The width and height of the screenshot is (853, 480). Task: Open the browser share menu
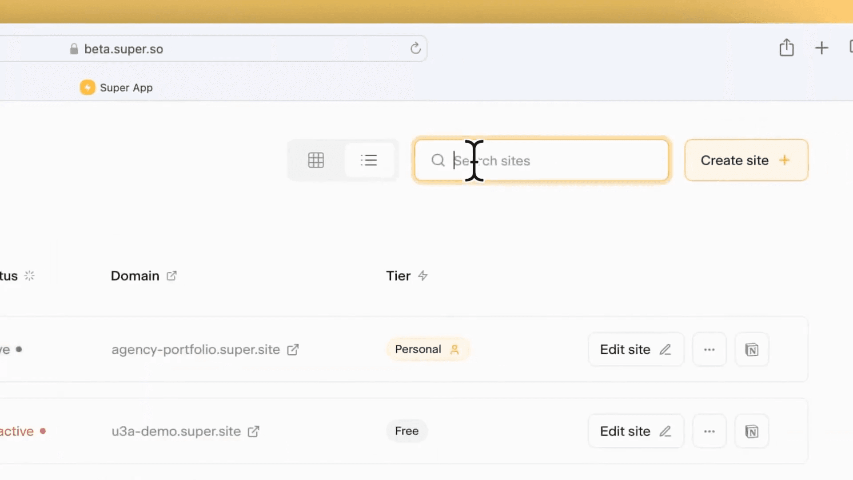point(786,48)
